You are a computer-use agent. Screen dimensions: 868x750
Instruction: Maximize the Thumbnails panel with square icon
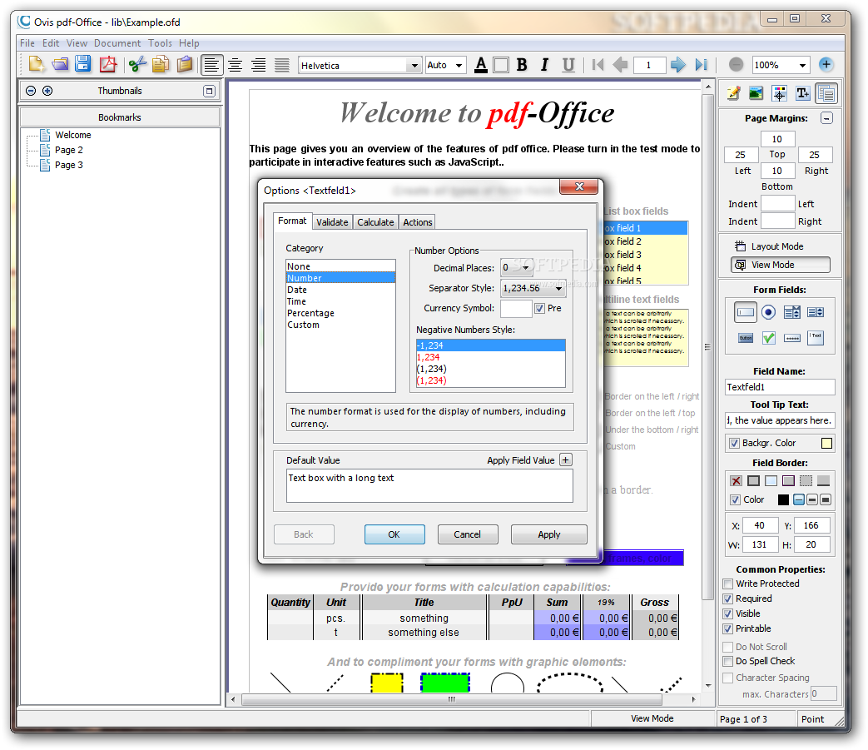[x=209, y=91]
